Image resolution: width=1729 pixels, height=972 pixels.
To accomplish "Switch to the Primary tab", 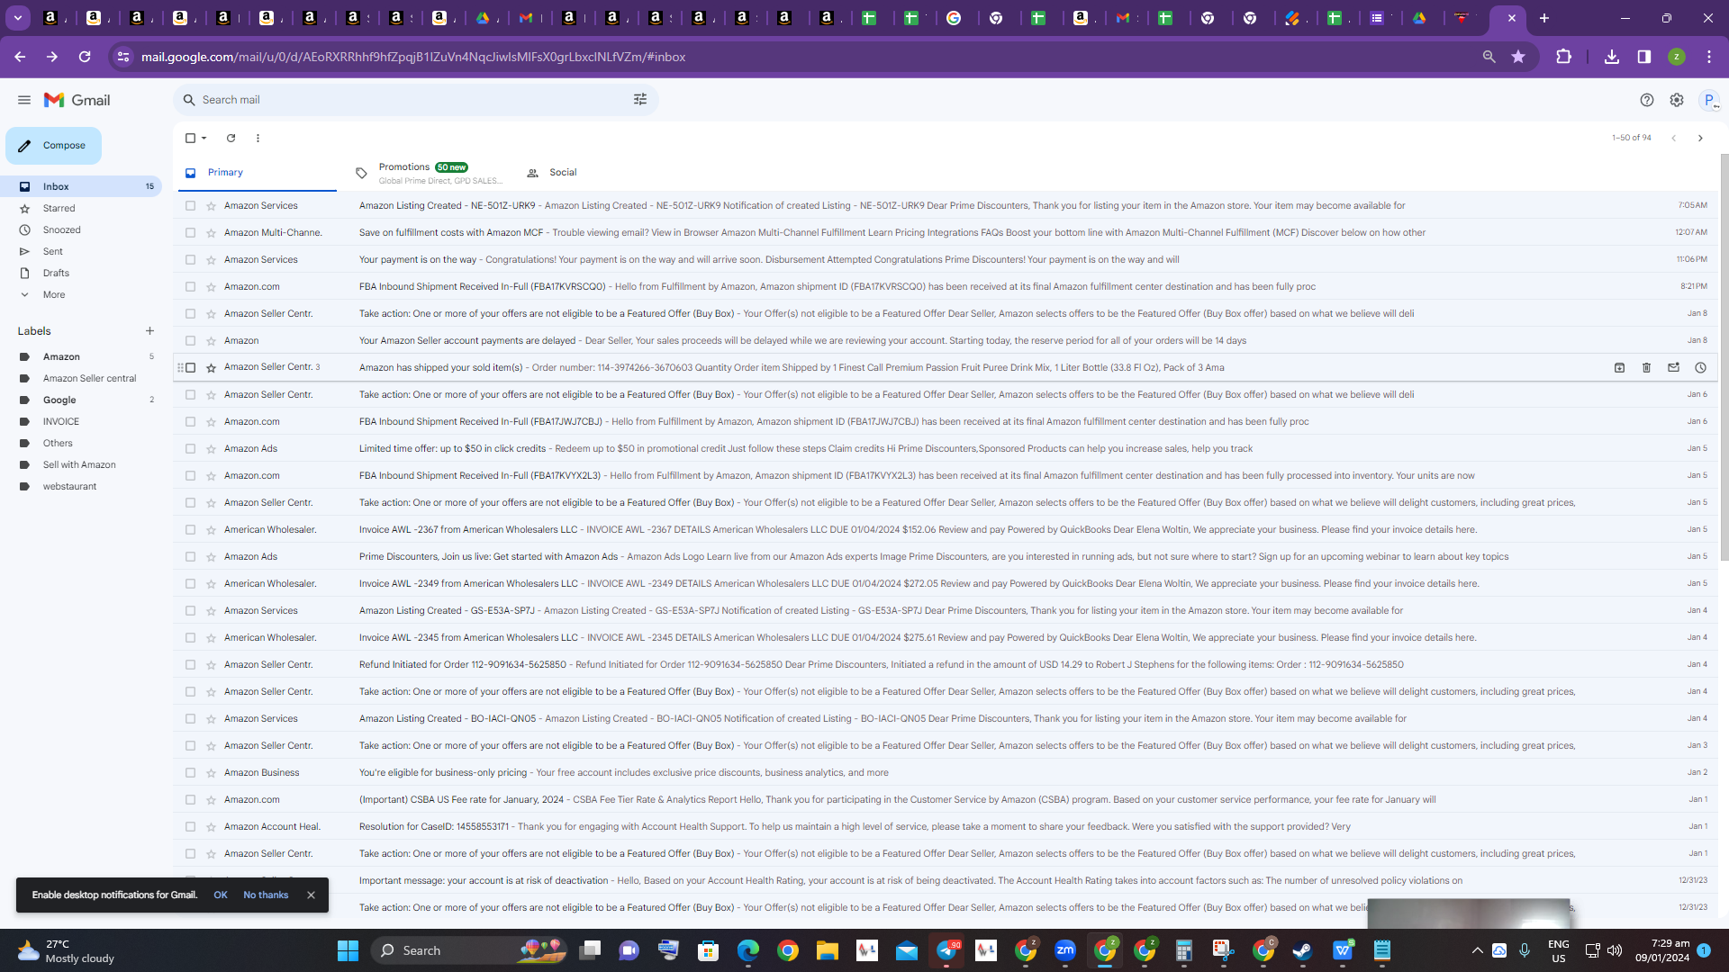I will (x=258, y=173).
